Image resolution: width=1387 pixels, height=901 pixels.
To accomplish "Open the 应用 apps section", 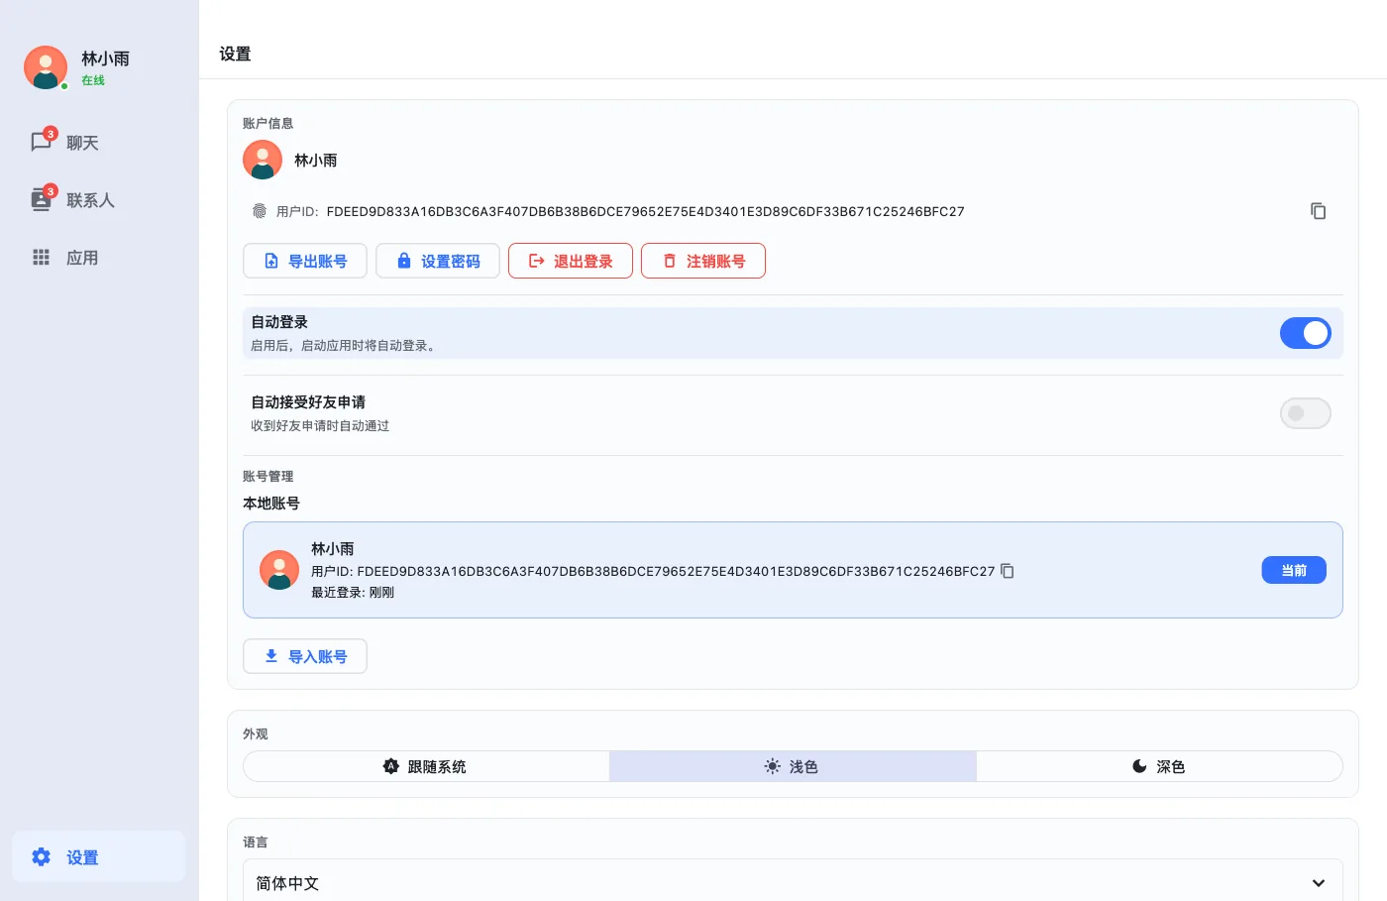I will click(x=98, y=258).
